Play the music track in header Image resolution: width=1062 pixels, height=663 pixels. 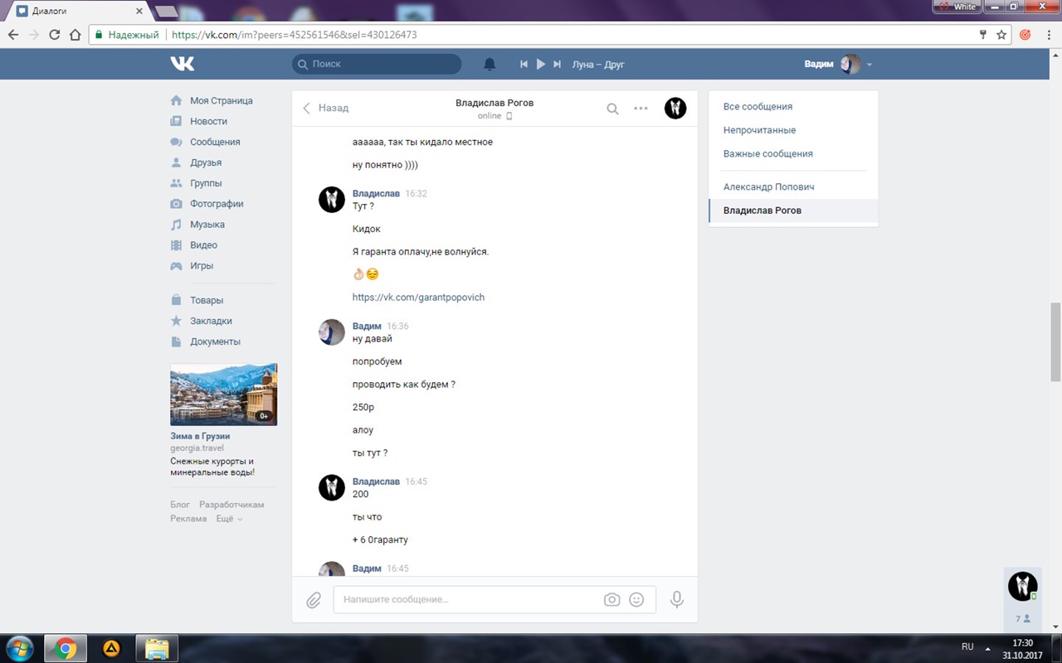(x=540, y=64)
